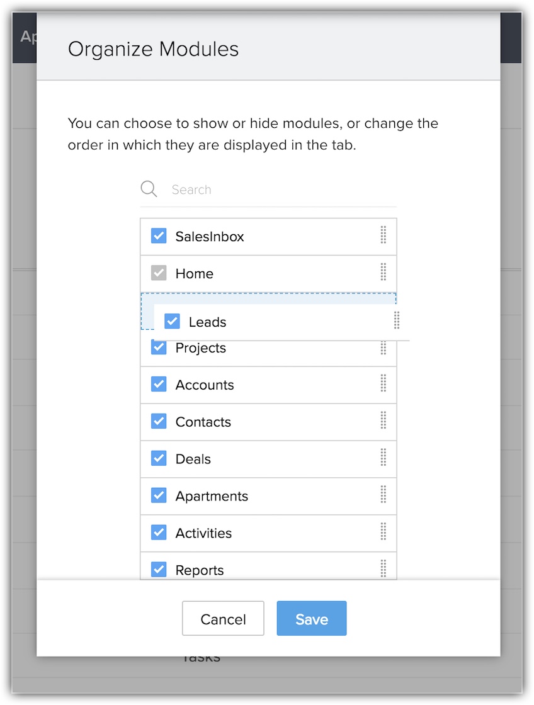Click the Accounts drag handle icon
The width and height of the screenshot is (534, 705).
click(x=383, y=384)
